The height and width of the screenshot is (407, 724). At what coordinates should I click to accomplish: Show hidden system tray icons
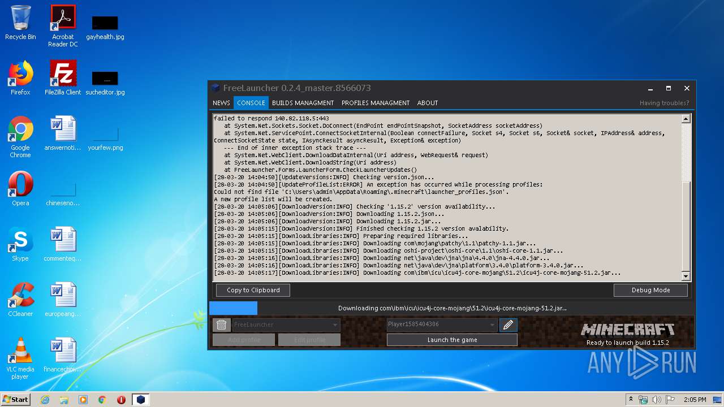[631, 400]
